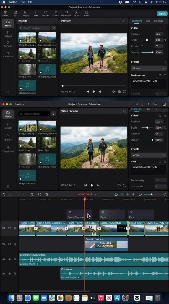Switch to Settings tab in top window
This screenshot has width=169, height=304.
click(158, 21)
